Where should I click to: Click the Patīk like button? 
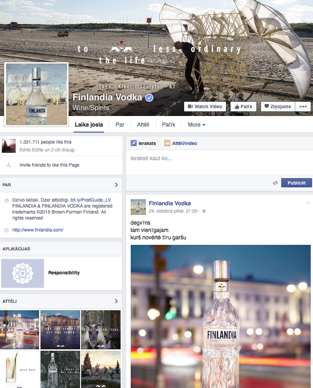(243, 107)
